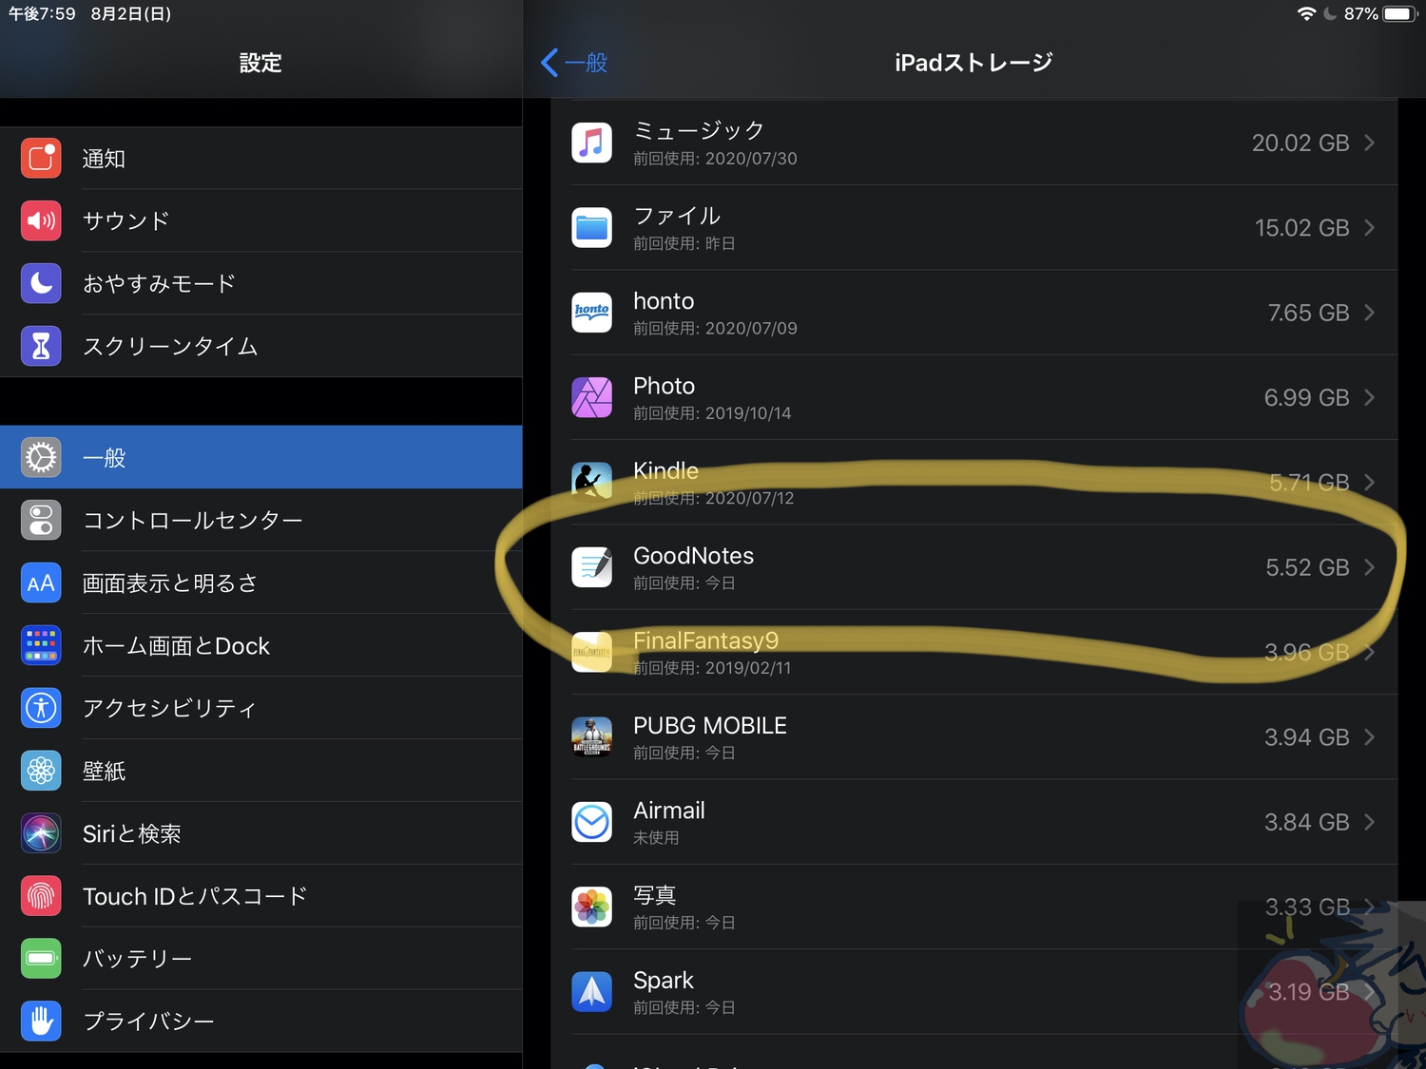Image resolution: width=1426 pixels, height=1069 pixels.
Task: Open コントロールセンター settings label
Action: (192, 521)
